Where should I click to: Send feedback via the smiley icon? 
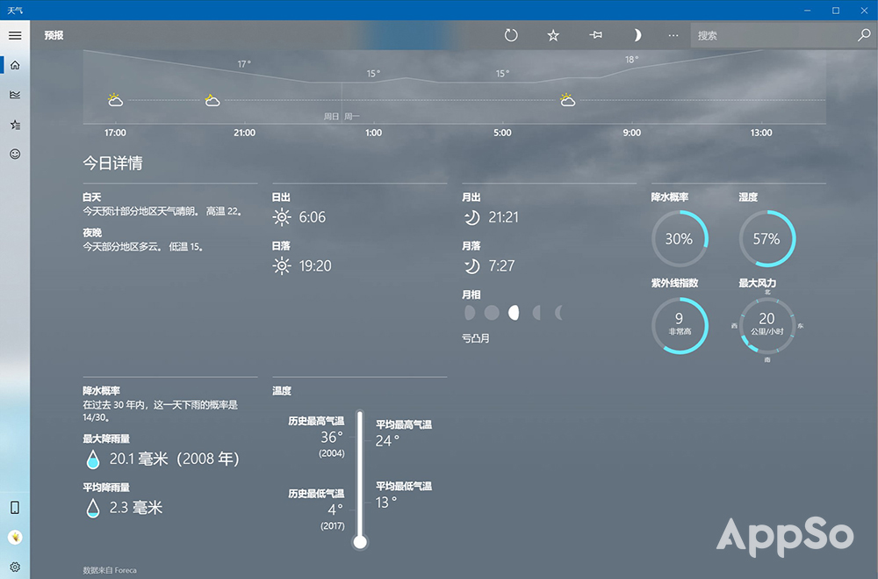(14, 154)
